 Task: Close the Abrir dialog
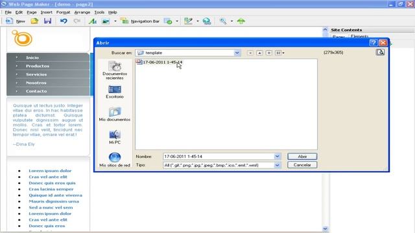[383, 43]
